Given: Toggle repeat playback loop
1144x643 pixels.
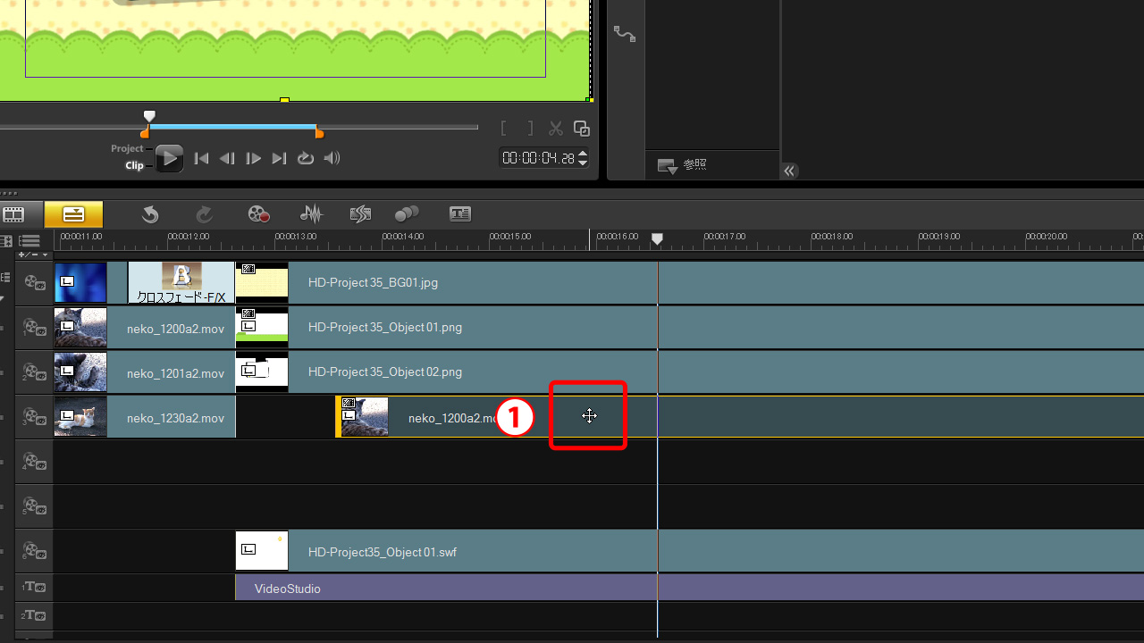Looking at the screenshot, I should [x=306, y=158].
